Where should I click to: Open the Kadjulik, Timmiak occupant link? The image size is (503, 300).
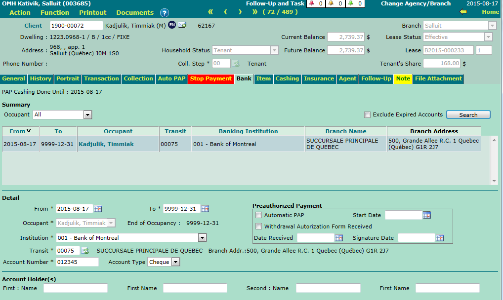click(105, 144)
